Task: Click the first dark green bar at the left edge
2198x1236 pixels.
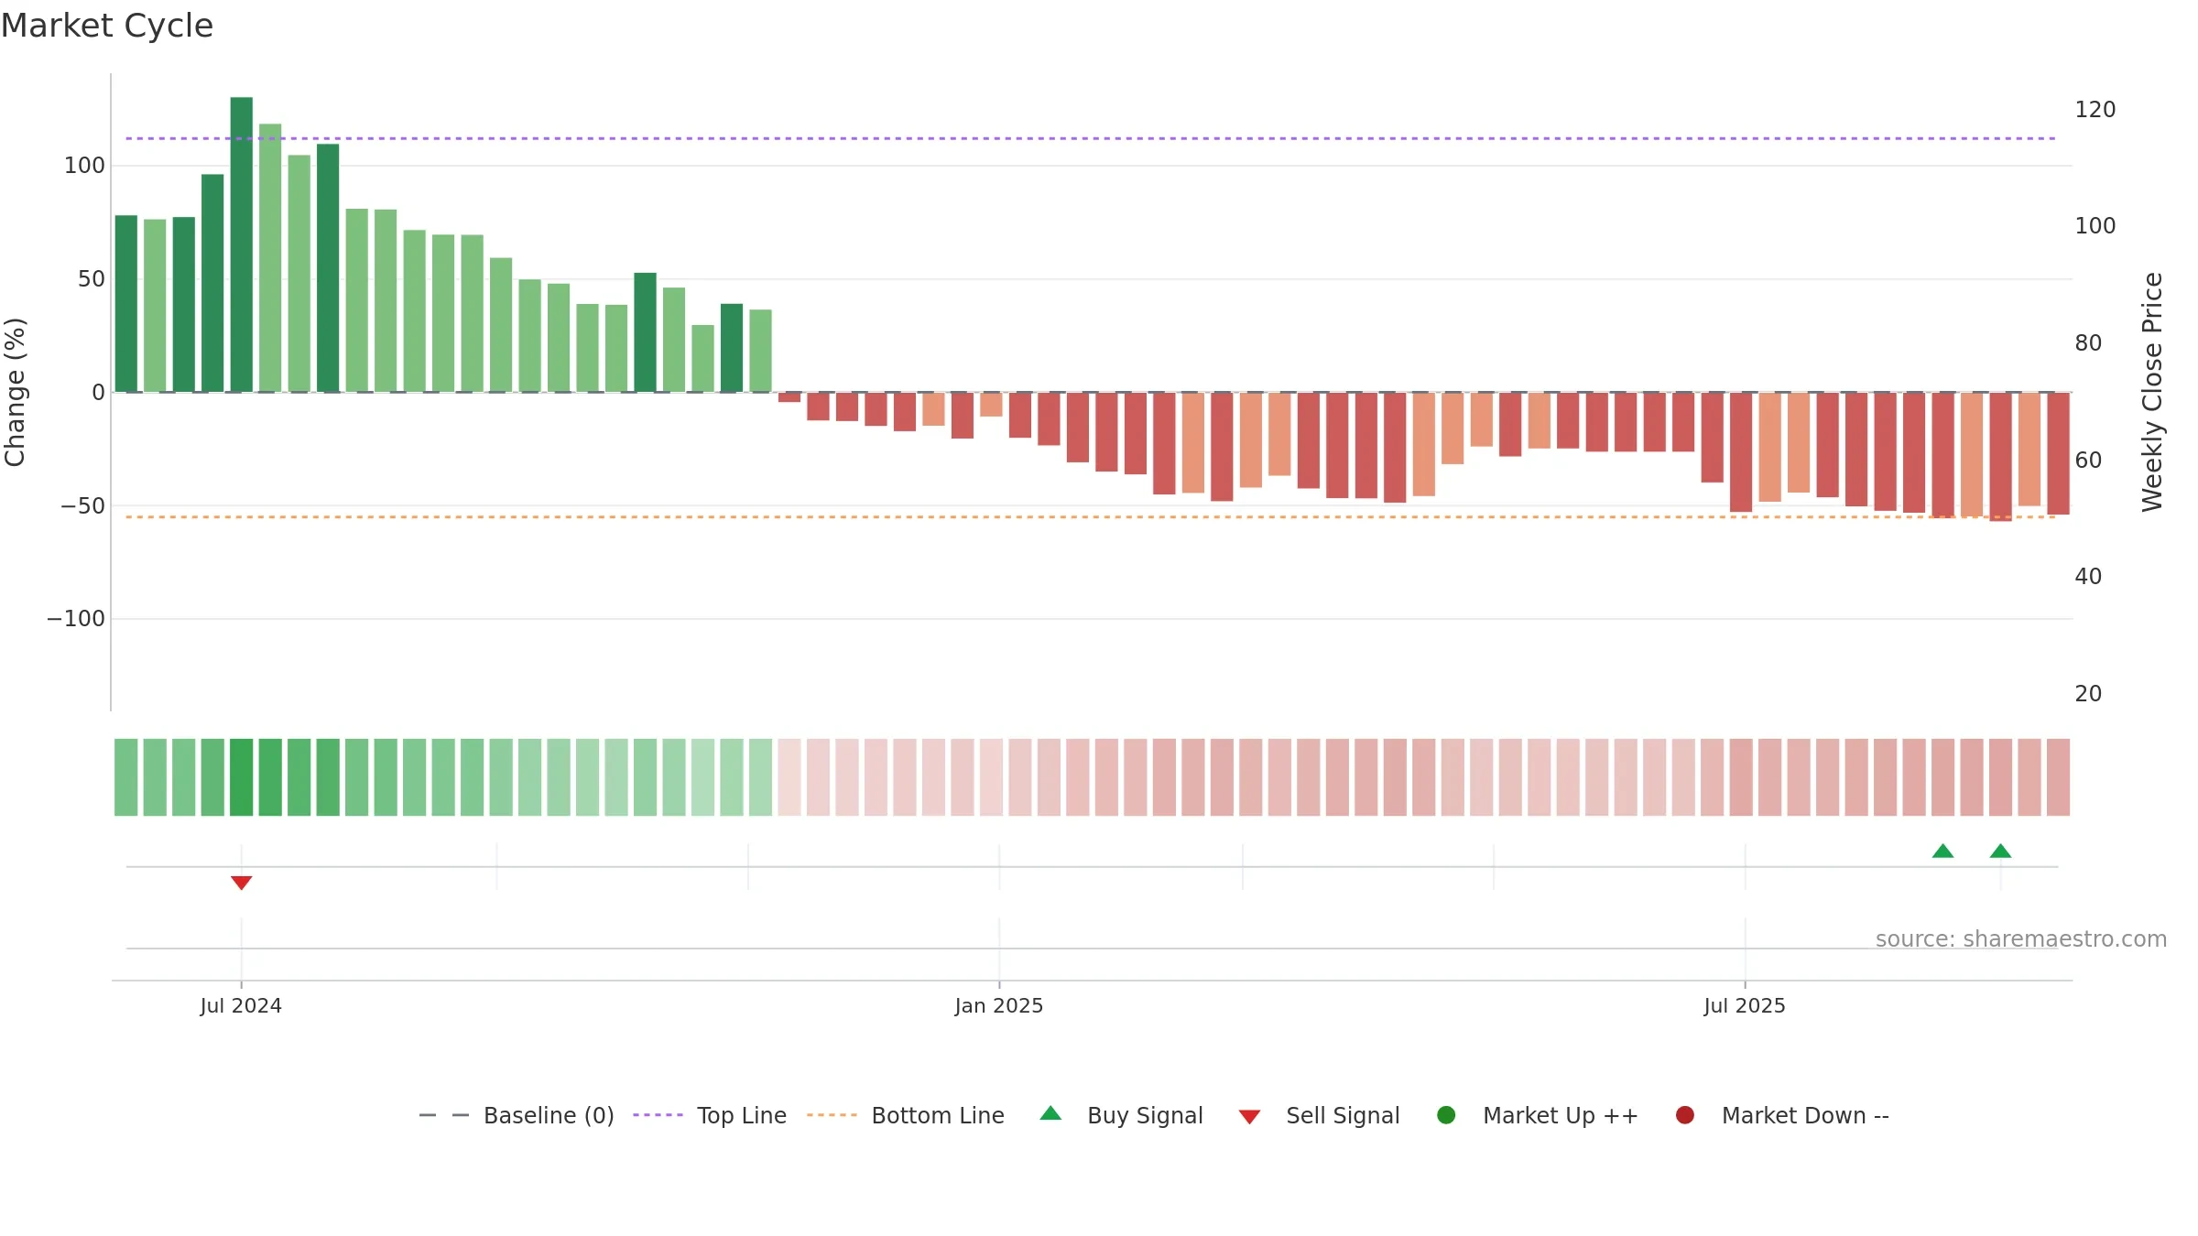Action: 126,304
